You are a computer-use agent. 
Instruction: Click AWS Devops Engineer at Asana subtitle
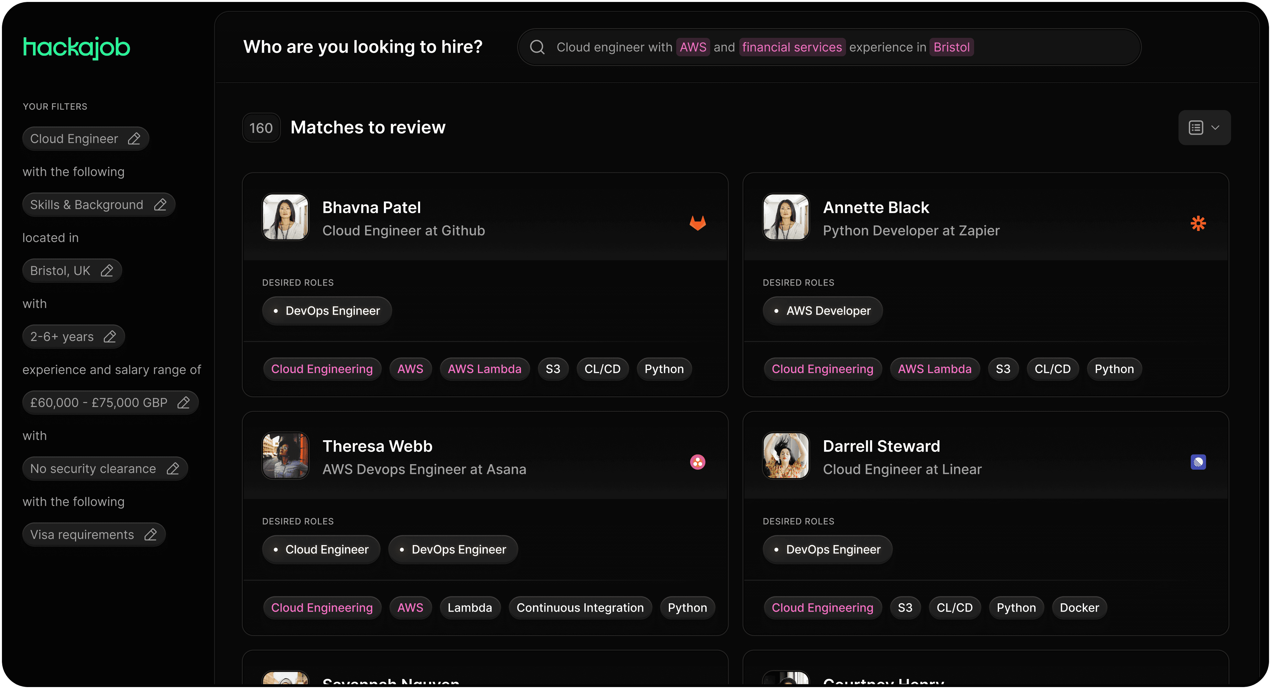[425, 470]
